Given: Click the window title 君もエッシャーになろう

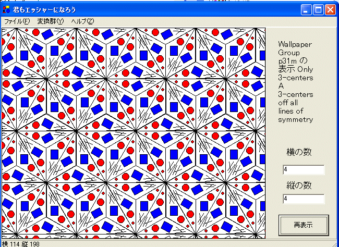Looking at the screenshot, I should [44, 10].
